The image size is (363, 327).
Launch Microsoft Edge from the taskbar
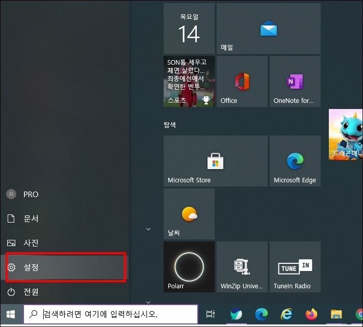tap(262, 314)
